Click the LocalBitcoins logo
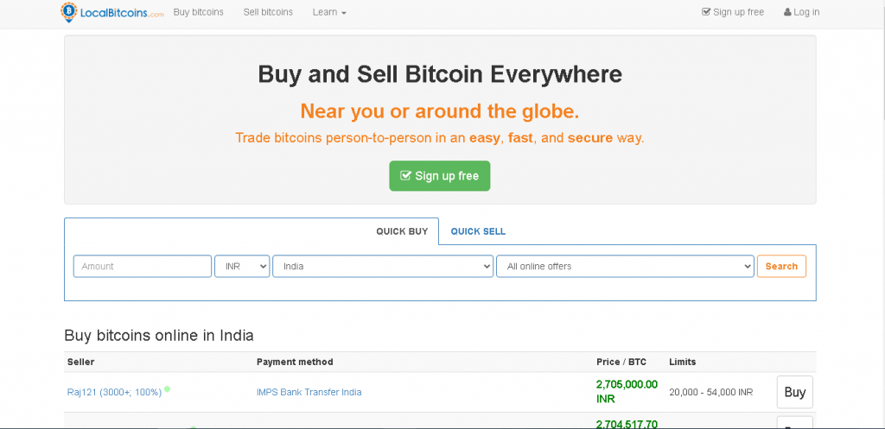This screenshot has height=429, width=885. pyautogui.click(x=111, y=12)
